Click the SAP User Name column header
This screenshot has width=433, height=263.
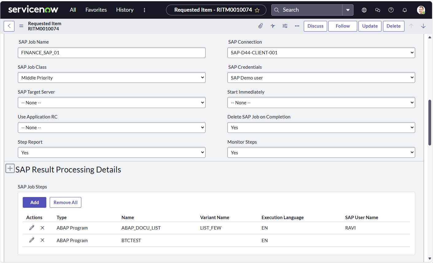[x=361, y=218]
